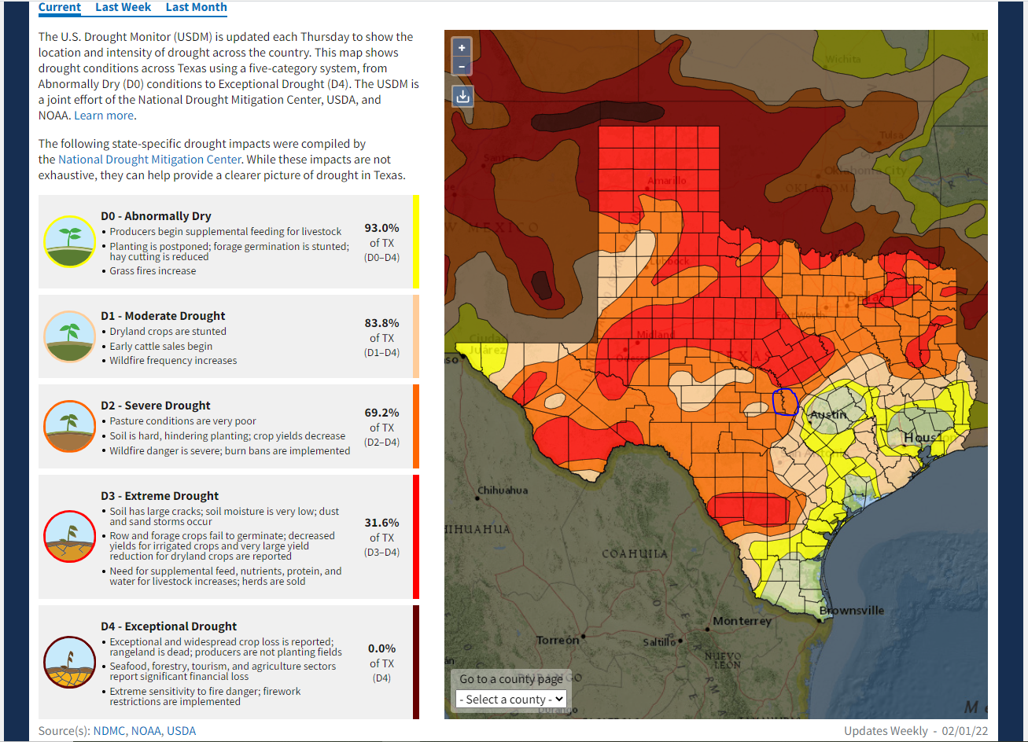Zoom in on the drought map

click(x=462, y=48)
